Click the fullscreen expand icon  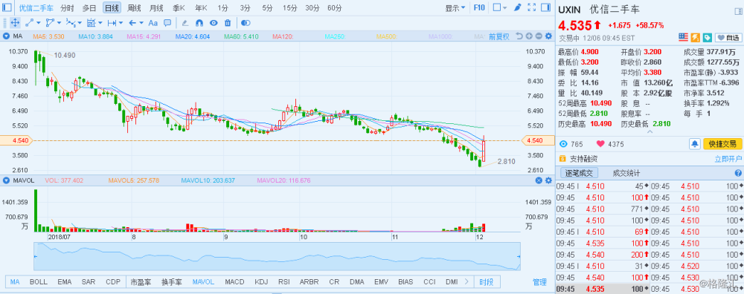click(x=532, y=7)
